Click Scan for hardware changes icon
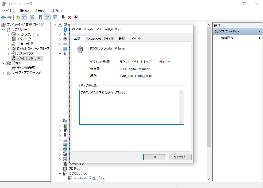The height and width of the screenshot is (188, 263). (55, 17)
